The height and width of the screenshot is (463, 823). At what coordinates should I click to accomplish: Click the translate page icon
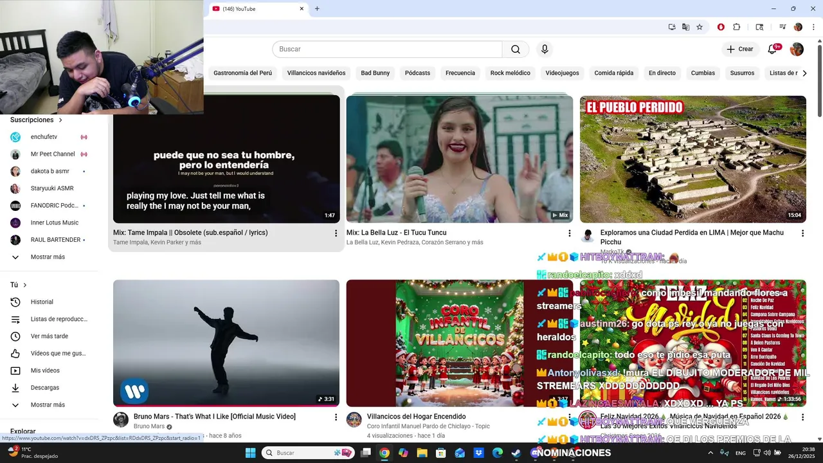coord(685,27)
